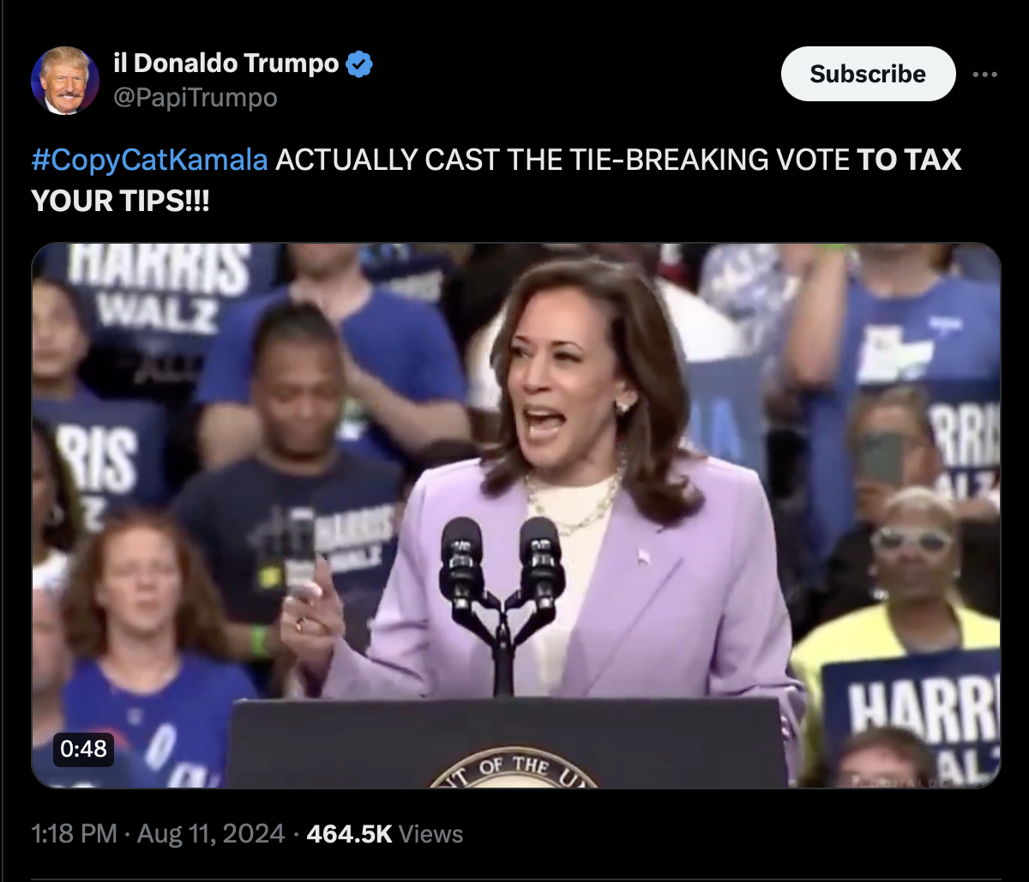Open the #CopyCatKamala hashtag
Image resolution: width=1029 pixels, height=882 pixels.
click(x=149, y=160)
